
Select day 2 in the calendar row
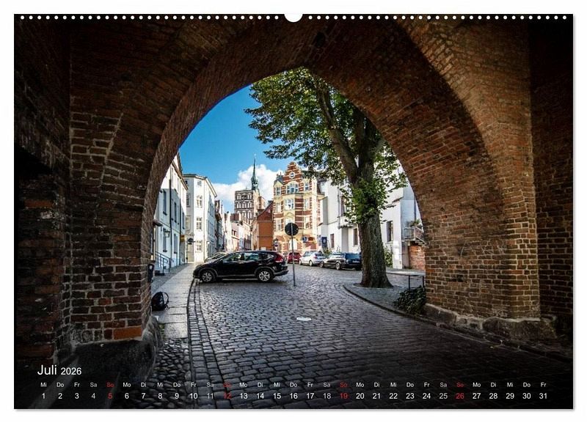[x=60, y=396]
